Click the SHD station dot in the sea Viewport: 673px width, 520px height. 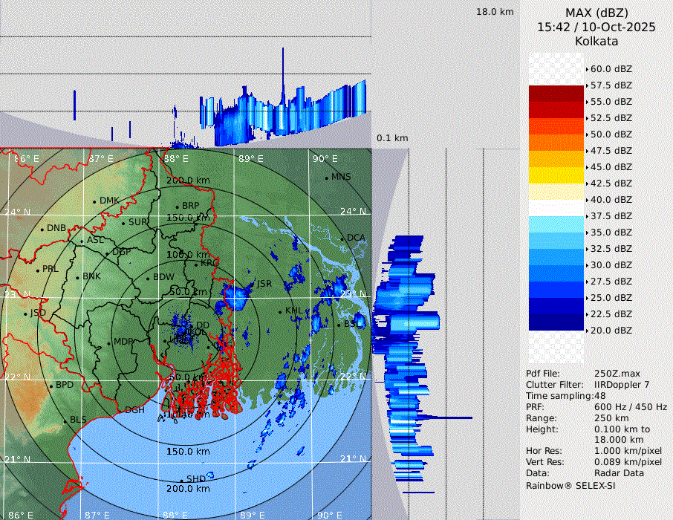(x=182, y=479)
